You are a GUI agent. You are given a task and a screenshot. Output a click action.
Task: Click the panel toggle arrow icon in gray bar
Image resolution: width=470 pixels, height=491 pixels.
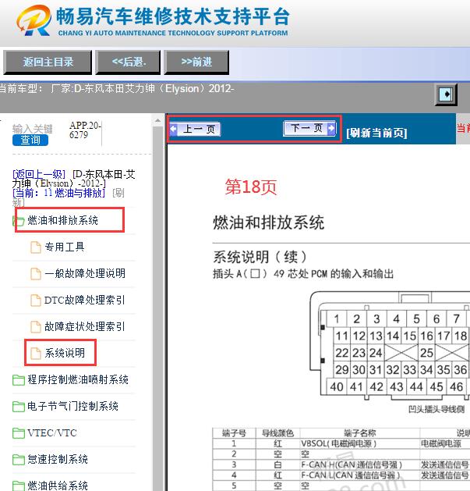tap(446, 94)
